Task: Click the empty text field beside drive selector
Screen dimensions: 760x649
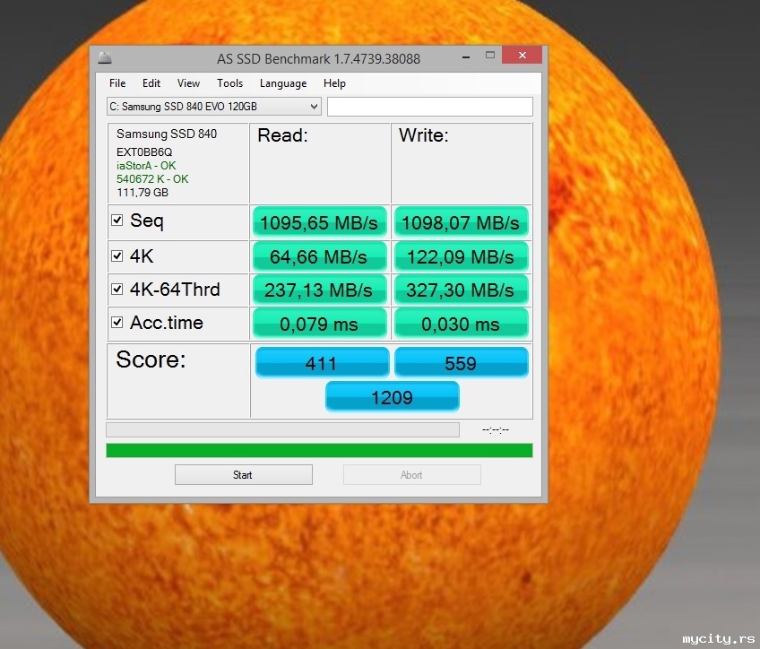Action: [x=429, y=107]
